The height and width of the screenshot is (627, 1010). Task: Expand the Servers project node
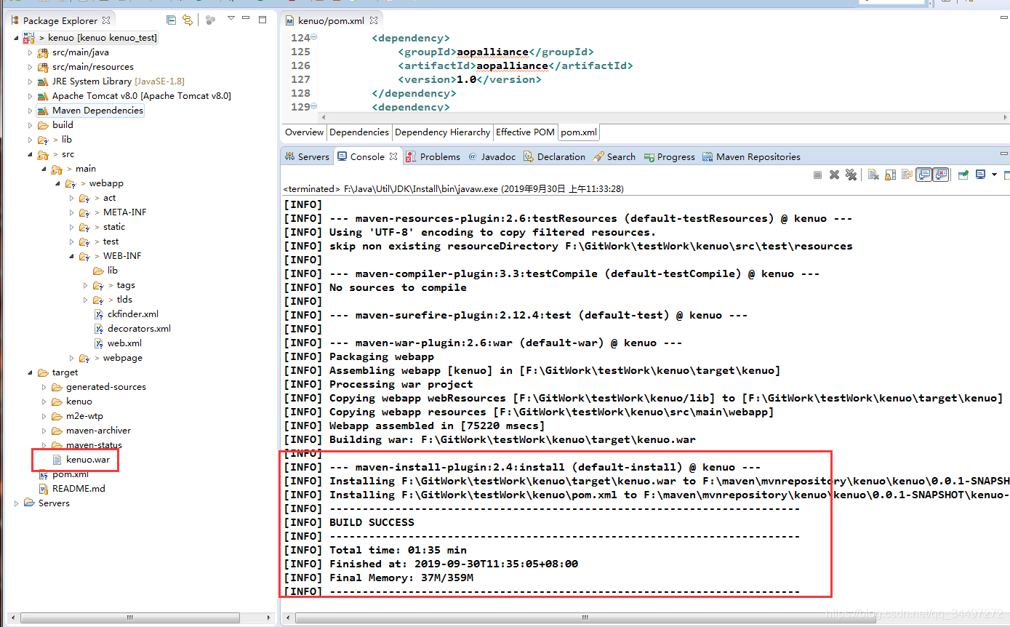point(16,503)
